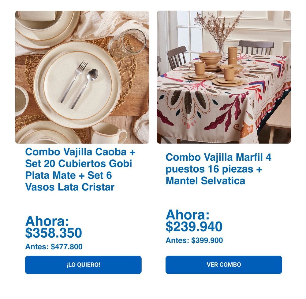Click the gray chair behind the table

point(256,48)
